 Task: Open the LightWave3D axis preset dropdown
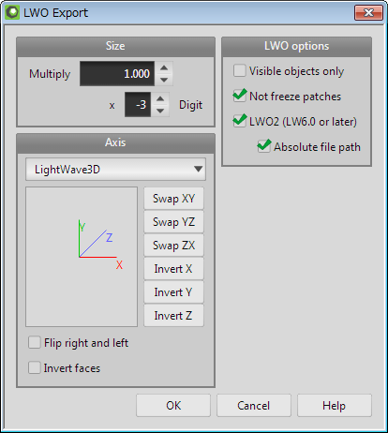click(x=115, y=170)
